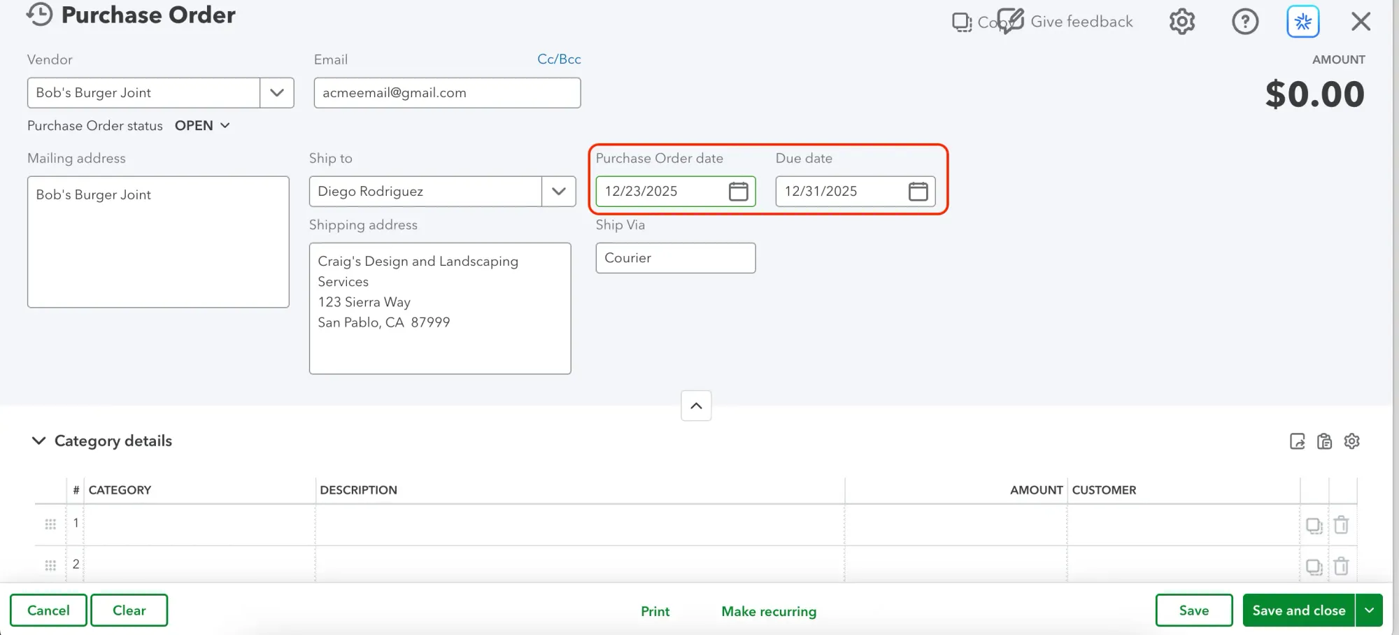Open the Copy purchase order icon
1399x635 pixels.
click(962, 21)
